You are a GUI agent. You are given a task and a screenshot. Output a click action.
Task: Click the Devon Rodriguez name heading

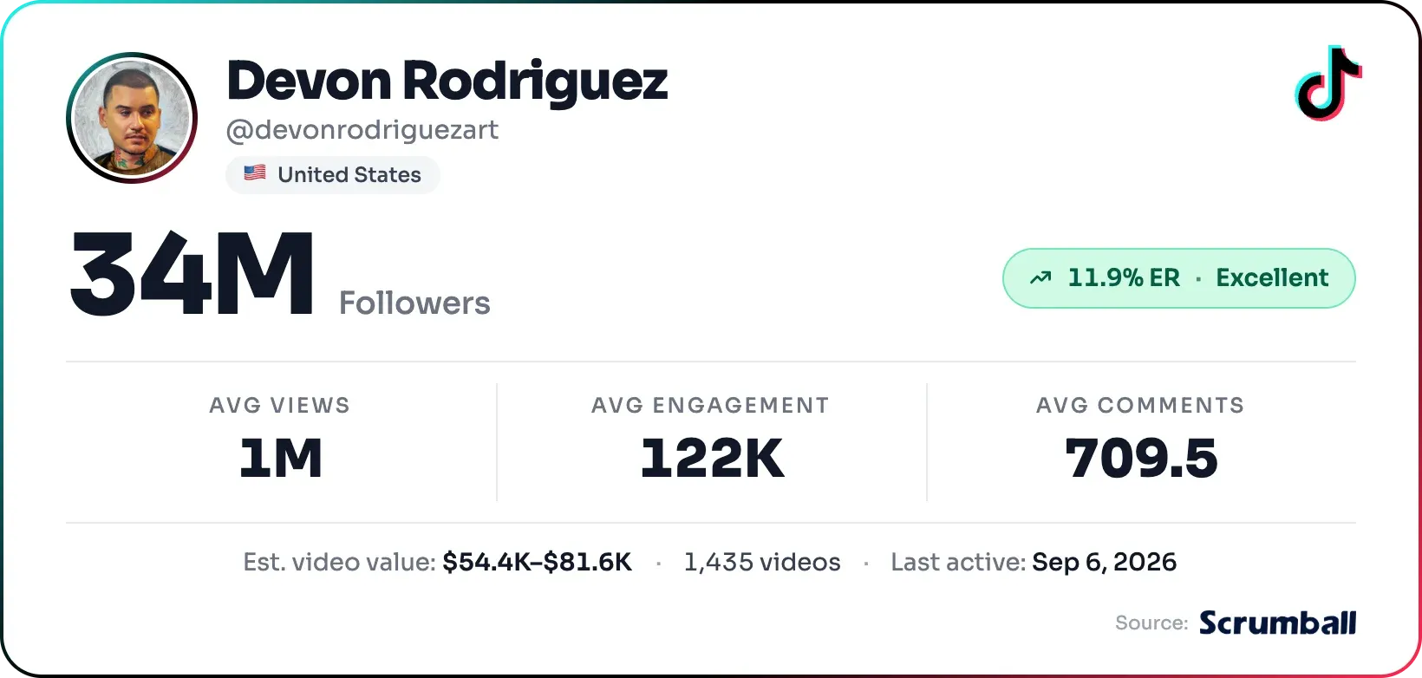(447, 81)
